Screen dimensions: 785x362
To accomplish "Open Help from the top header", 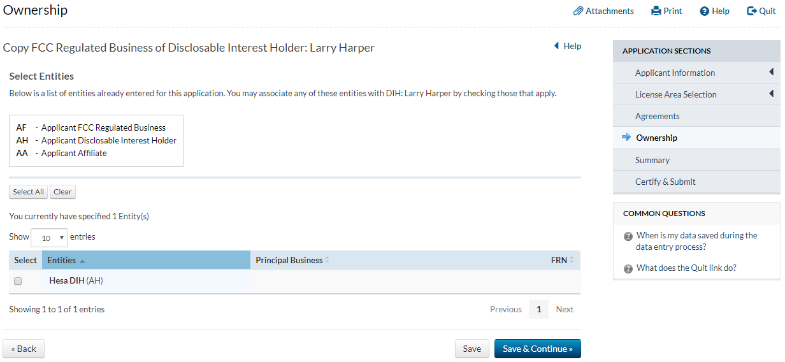I will click(714, 11).
